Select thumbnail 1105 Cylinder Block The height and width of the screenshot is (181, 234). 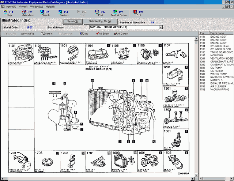click(x=124, y=54)
